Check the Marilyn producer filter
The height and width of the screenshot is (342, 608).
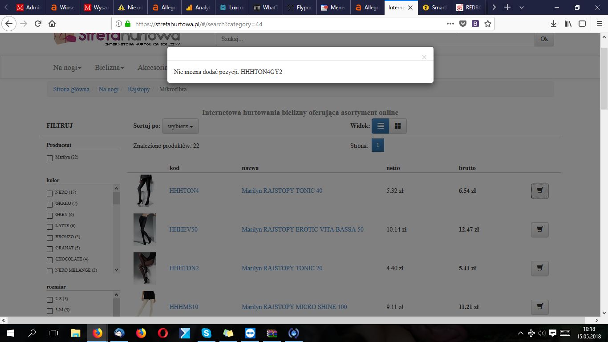point(50,158)
